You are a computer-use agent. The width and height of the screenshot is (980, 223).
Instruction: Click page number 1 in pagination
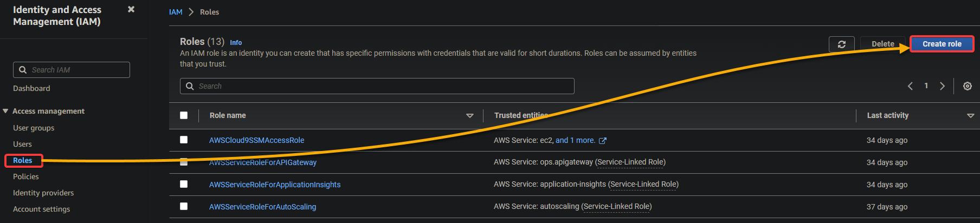point(926,86)
